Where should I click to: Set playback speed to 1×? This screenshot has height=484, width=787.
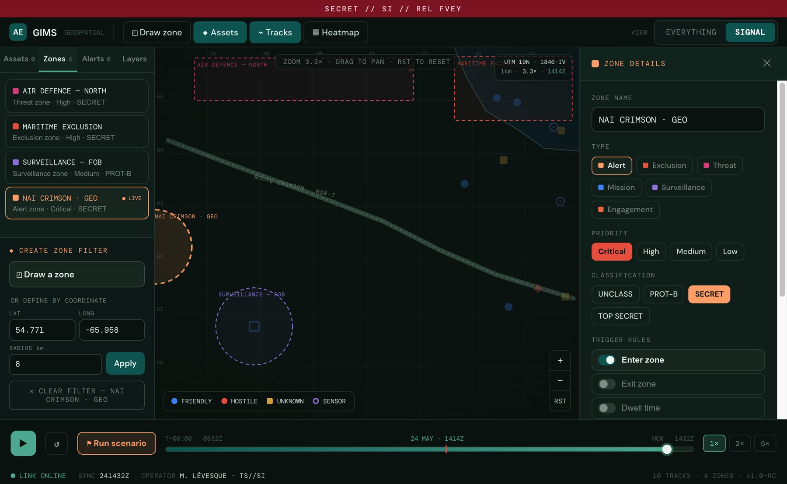714,443
